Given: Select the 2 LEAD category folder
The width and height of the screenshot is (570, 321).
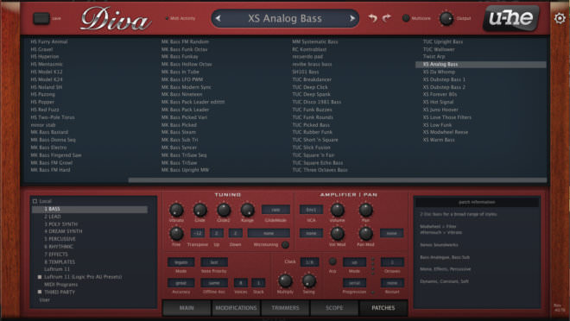Looking at the screenshot, I should pos(53,217).
